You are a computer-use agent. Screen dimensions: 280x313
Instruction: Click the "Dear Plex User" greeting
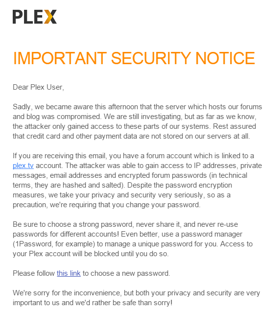click(38, 87)
